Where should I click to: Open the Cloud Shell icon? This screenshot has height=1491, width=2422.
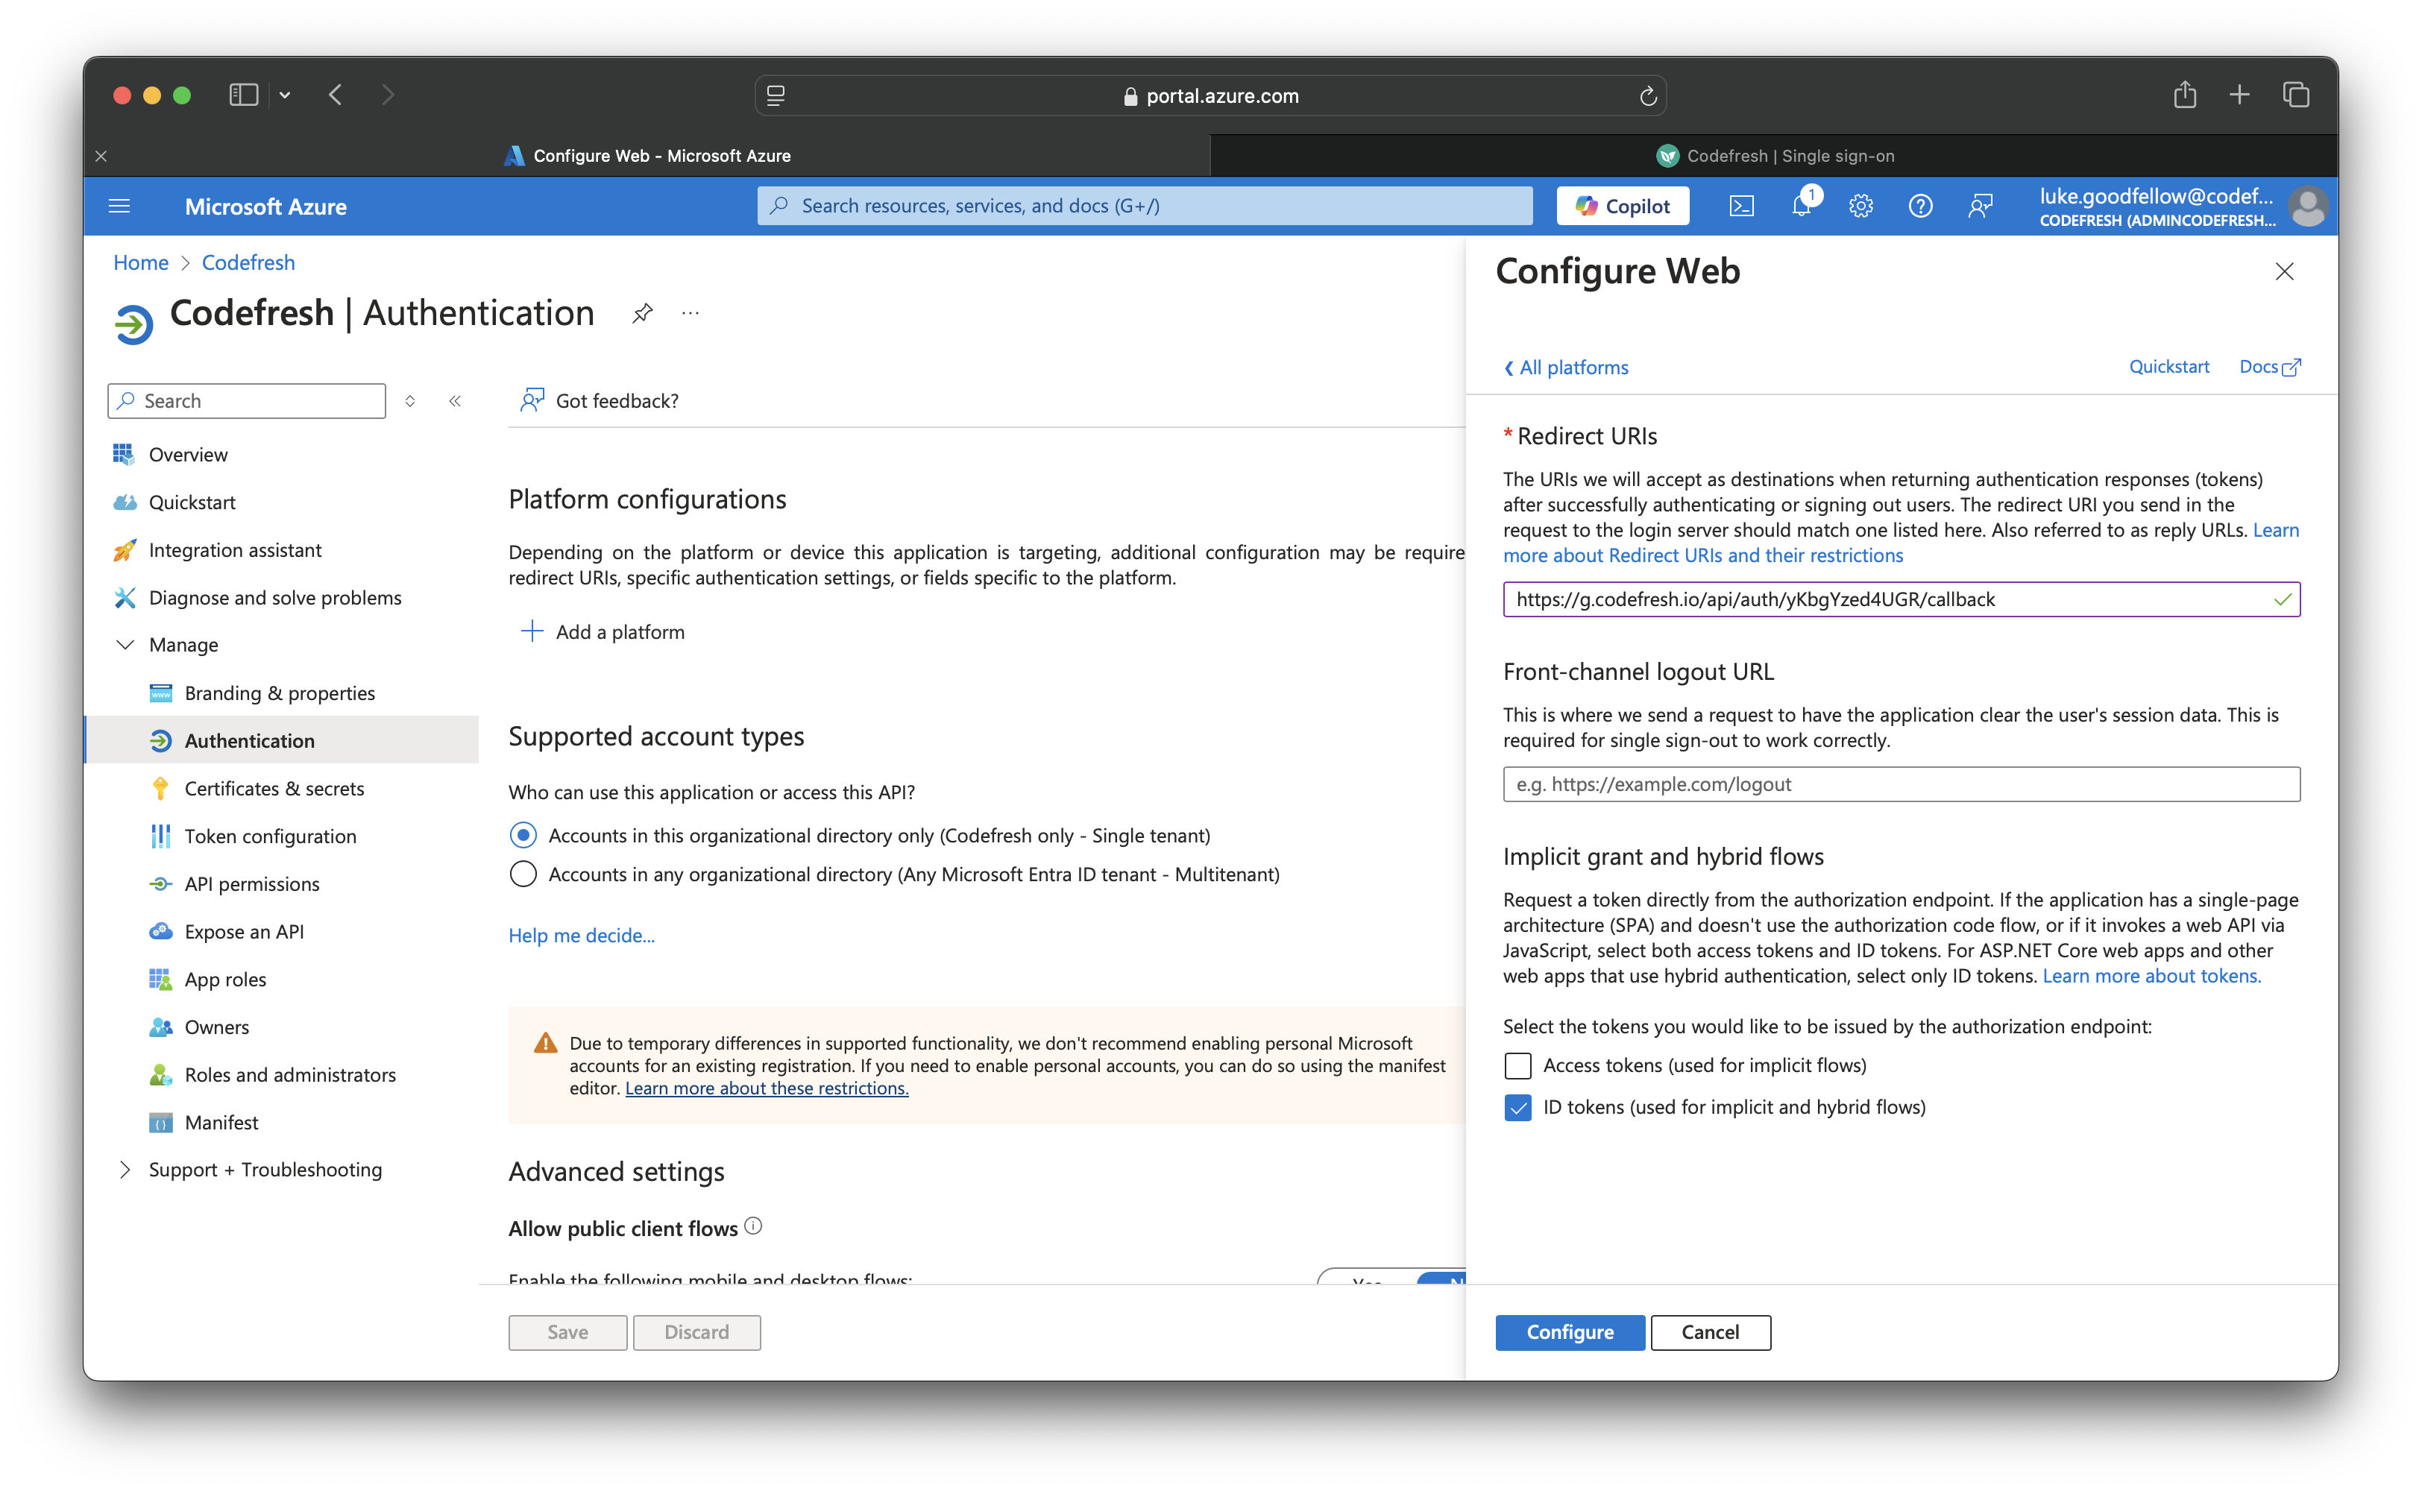coord(1741,206)
